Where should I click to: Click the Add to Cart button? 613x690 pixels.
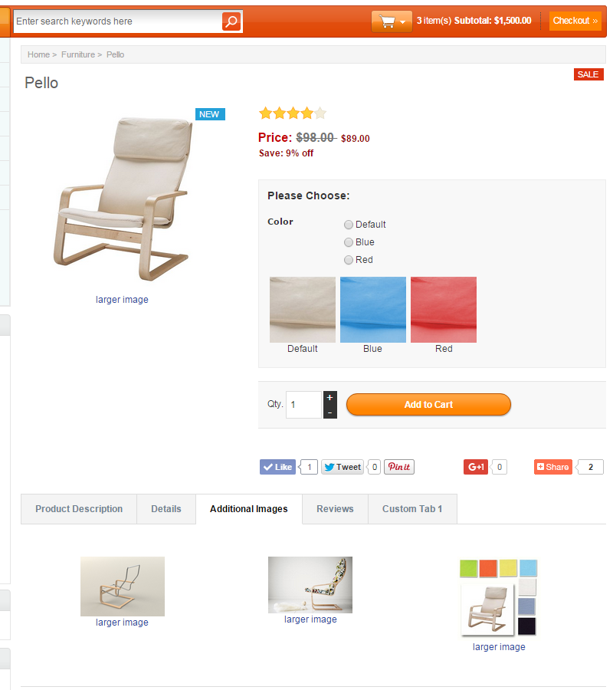[428, 404]
